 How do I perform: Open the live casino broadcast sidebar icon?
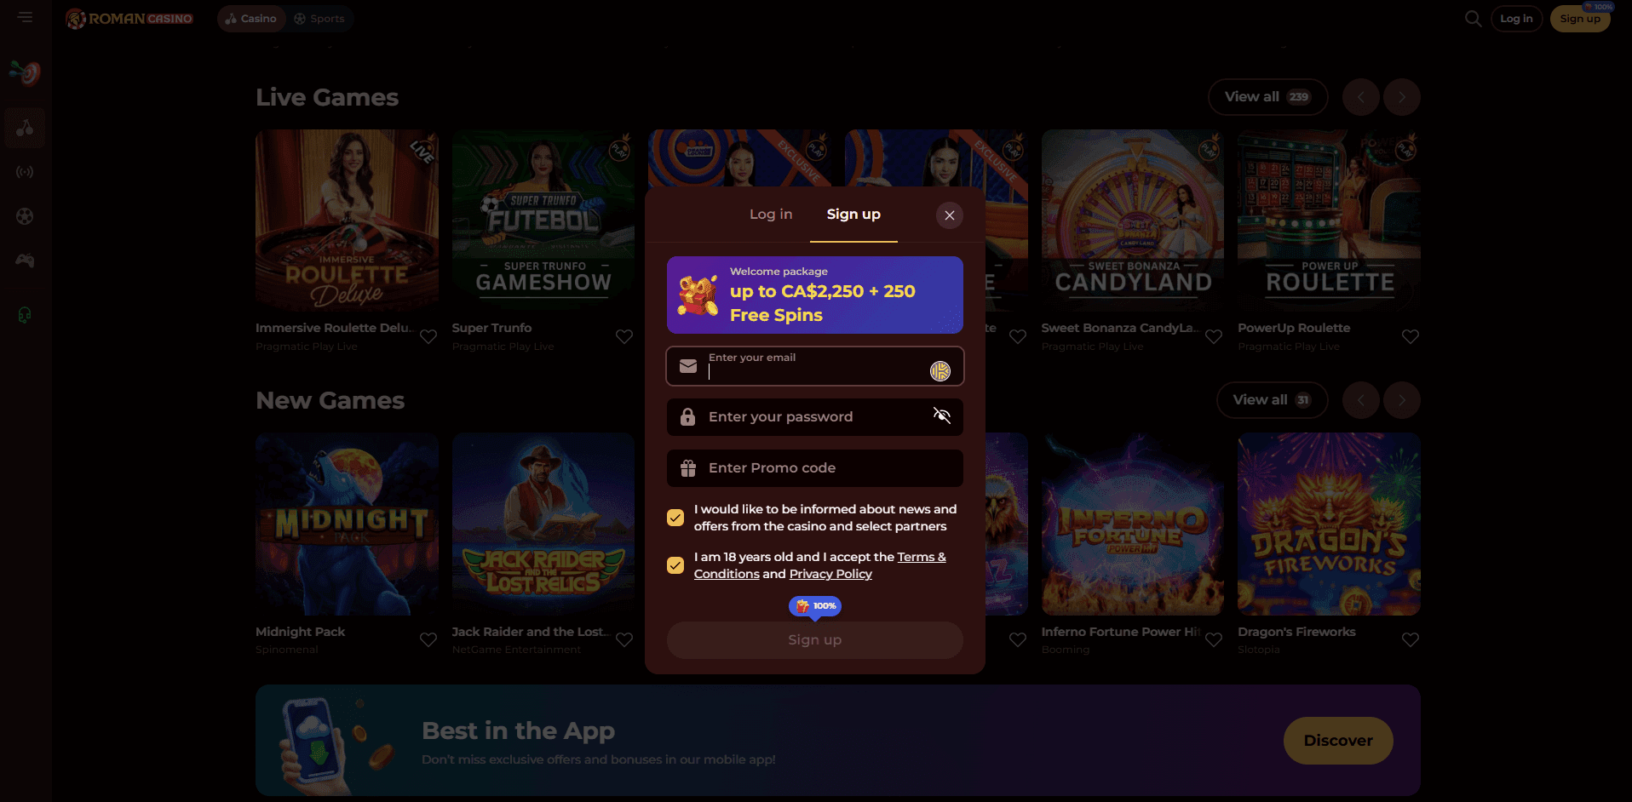click(25, 172)
